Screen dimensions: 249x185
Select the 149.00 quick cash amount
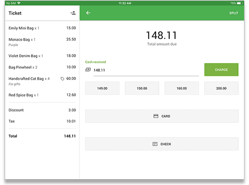pyautogui.click(x=102, y=88)
